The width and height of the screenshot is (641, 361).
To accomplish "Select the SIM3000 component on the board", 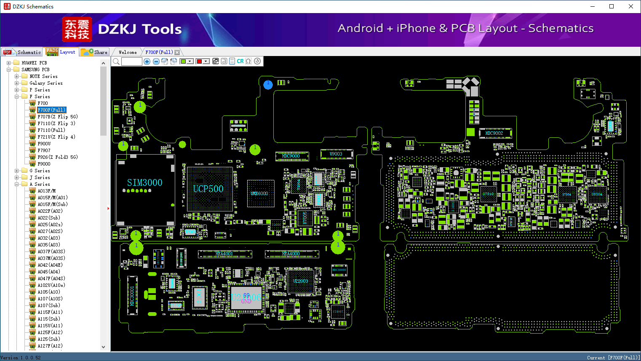I will pos(145,190).
